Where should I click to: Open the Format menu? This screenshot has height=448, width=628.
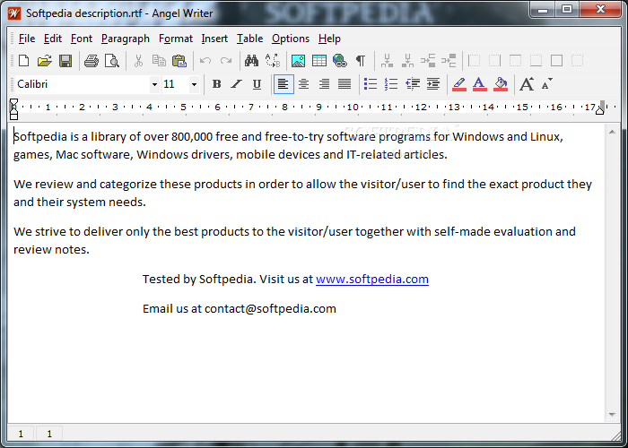pyautogui.click(x=176, y=39)
